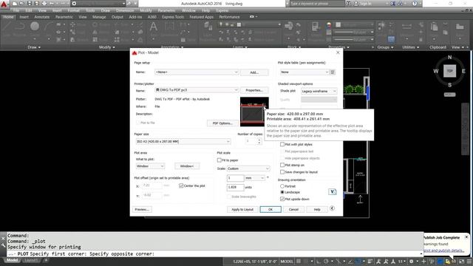This screenshot has height=266, width=473.
Task: Uncheck the Plot upside-down checkbox
Action: [282, 199]
